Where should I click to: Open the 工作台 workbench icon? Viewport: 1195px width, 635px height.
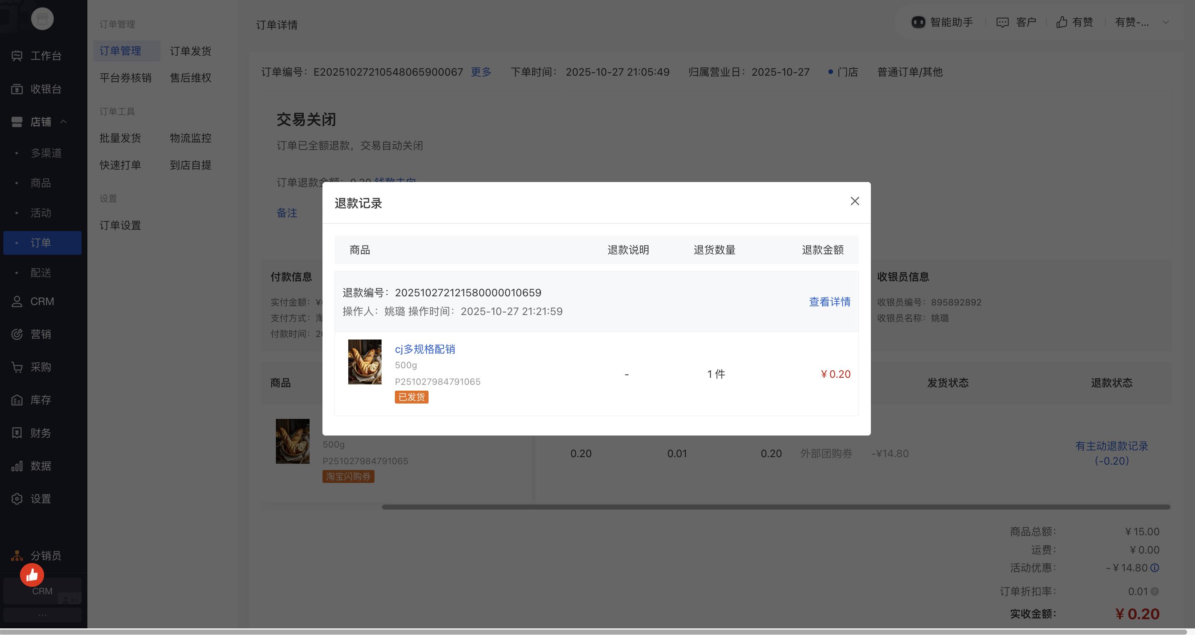pyautogui.click(x=17, y=56)
